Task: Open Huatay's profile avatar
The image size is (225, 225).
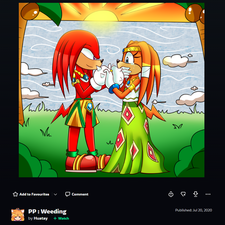Action: pos(18,214)
